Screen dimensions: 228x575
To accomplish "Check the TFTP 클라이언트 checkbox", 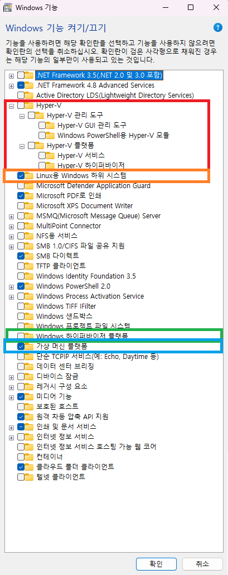I will point(21,266).
